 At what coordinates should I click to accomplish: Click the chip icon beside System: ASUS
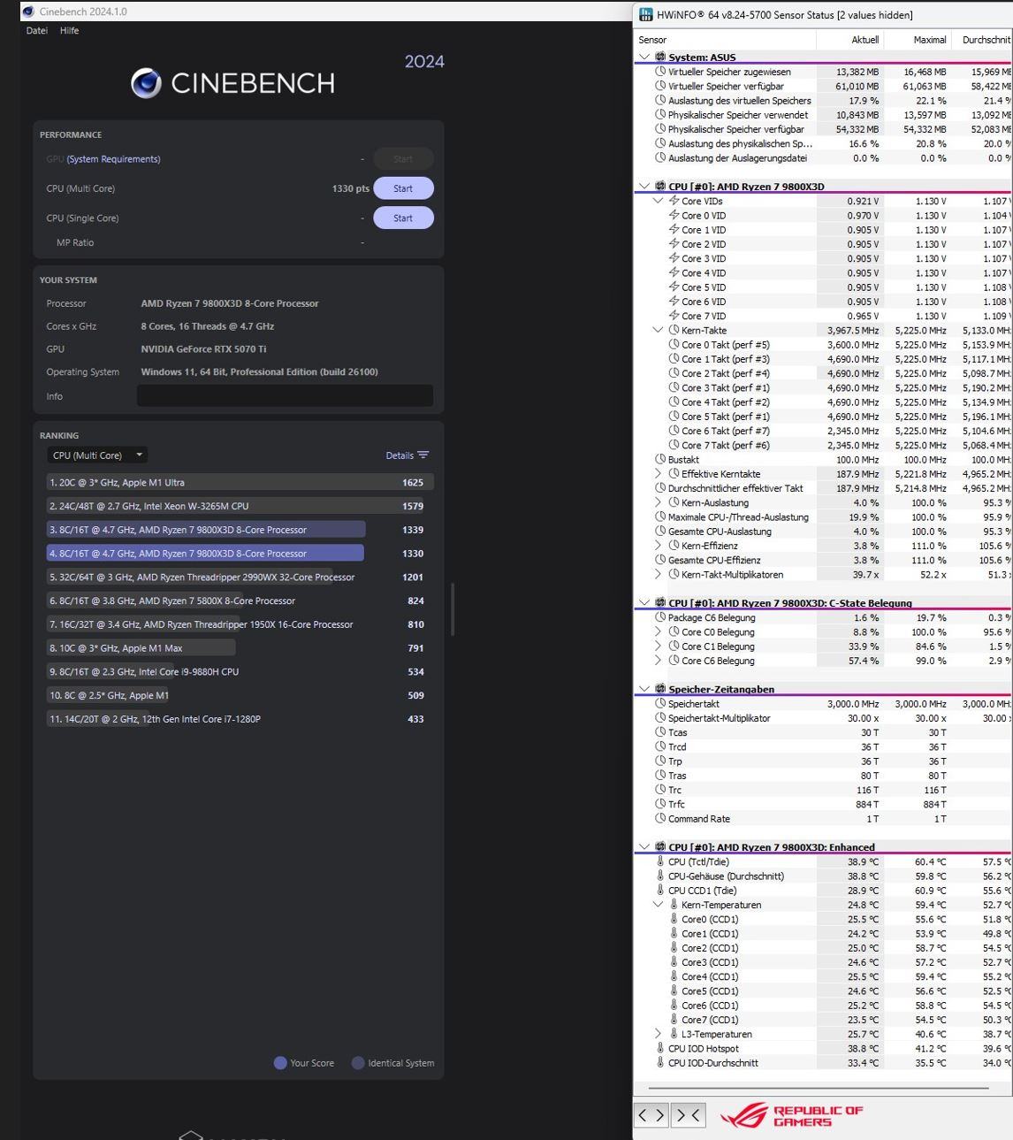point(660,57)
